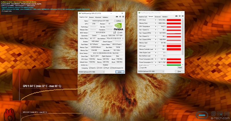Click the GPU-Z title icon of the Sensors window

point(139,13)
